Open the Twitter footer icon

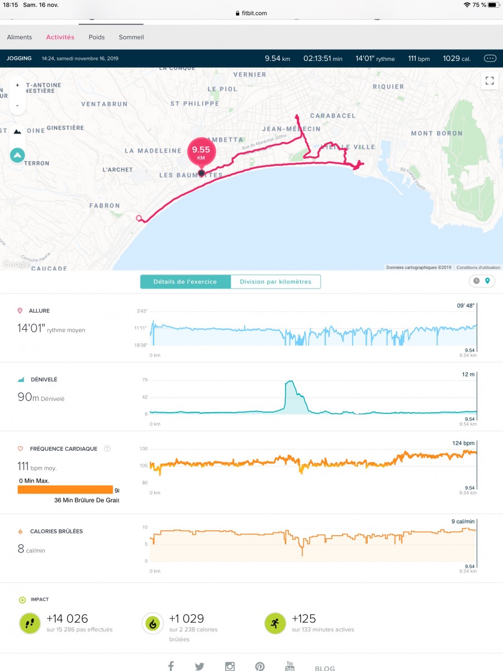pos(200,666)
